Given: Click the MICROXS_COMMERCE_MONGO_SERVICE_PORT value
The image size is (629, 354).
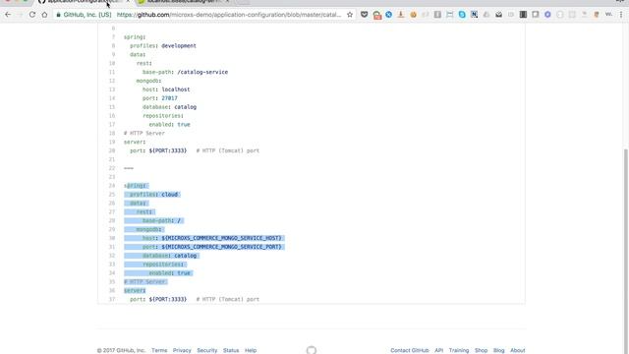Looking at the screenshot, I should tap(221, 247).
